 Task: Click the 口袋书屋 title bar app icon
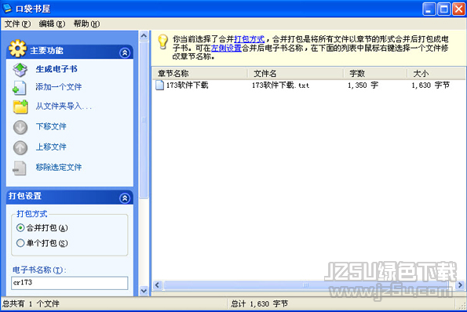7,9
